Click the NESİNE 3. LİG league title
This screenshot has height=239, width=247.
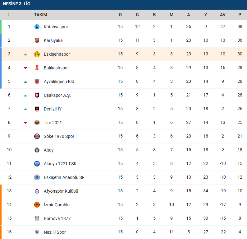pyautogui.click(x=16, y=4)
